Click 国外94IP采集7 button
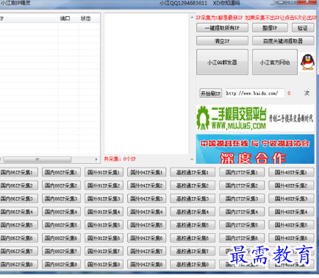The height and width of the screenshot is (278, 319). pos(146,251)
